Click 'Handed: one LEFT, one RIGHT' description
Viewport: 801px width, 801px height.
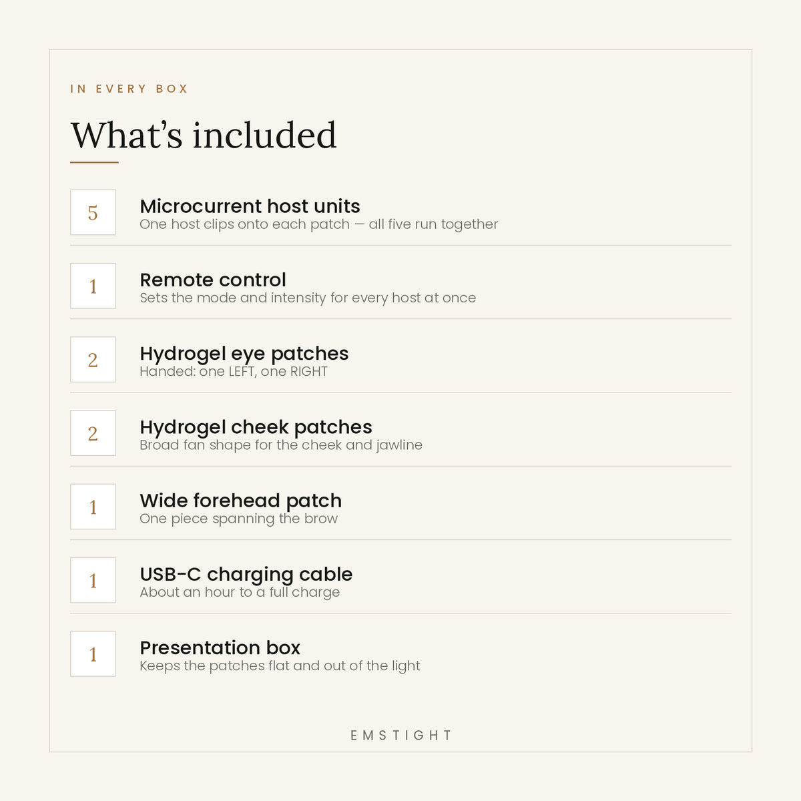click(x=234, y=372)
